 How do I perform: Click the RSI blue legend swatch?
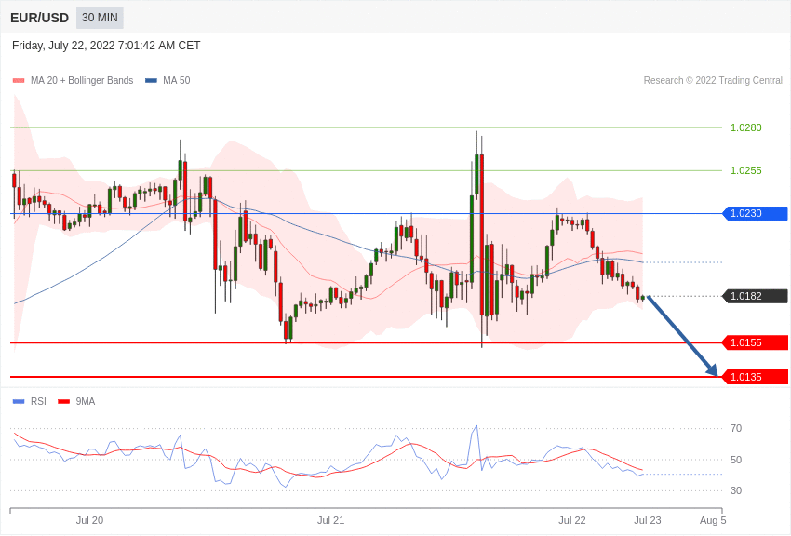pyautogui.click(x=19, y=401)
